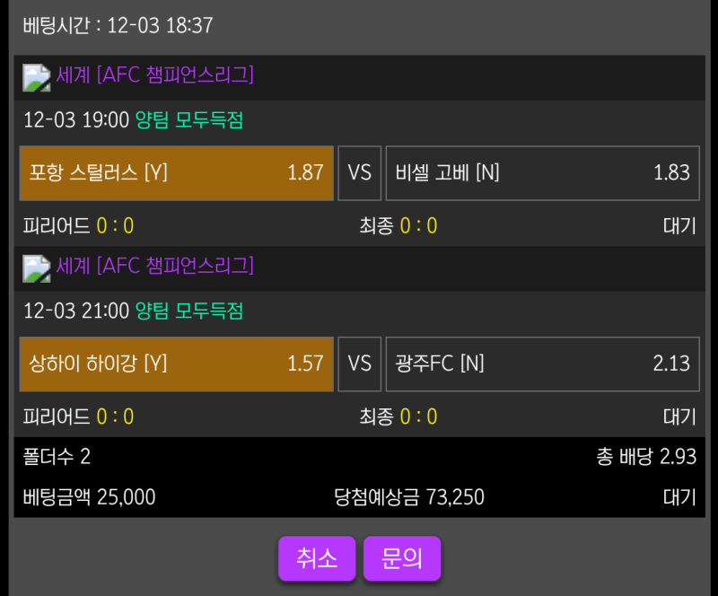Click the VS box for the Pohang match
This screenshot has height=596, width=718.
click(360, 173)
